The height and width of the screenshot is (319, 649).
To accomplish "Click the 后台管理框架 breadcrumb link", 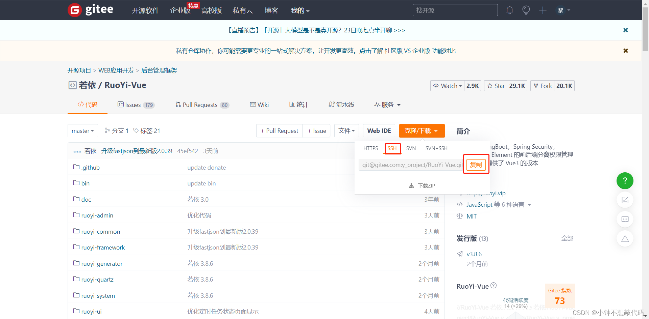I will point(159,70).
